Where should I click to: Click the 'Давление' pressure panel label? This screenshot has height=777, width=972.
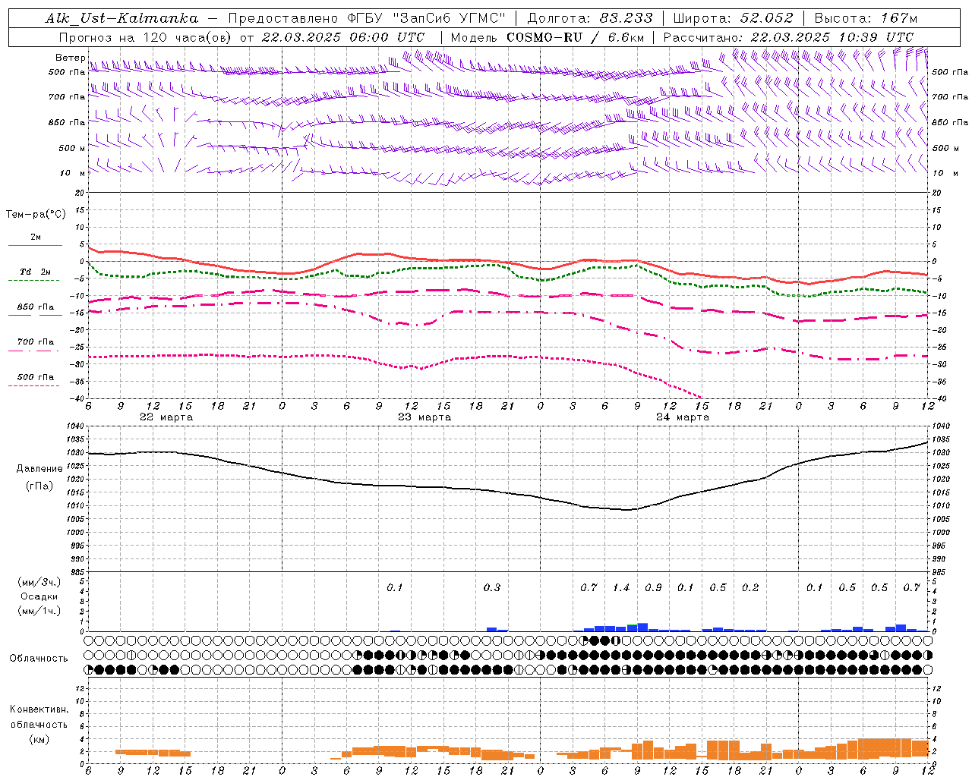point(39,469)
